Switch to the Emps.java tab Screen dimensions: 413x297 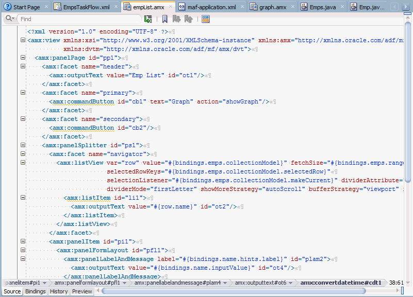(323, 7)
